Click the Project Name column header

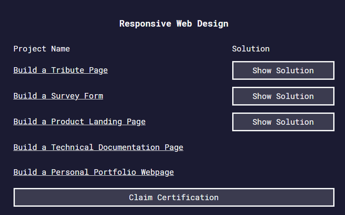[x=42, y=49]
